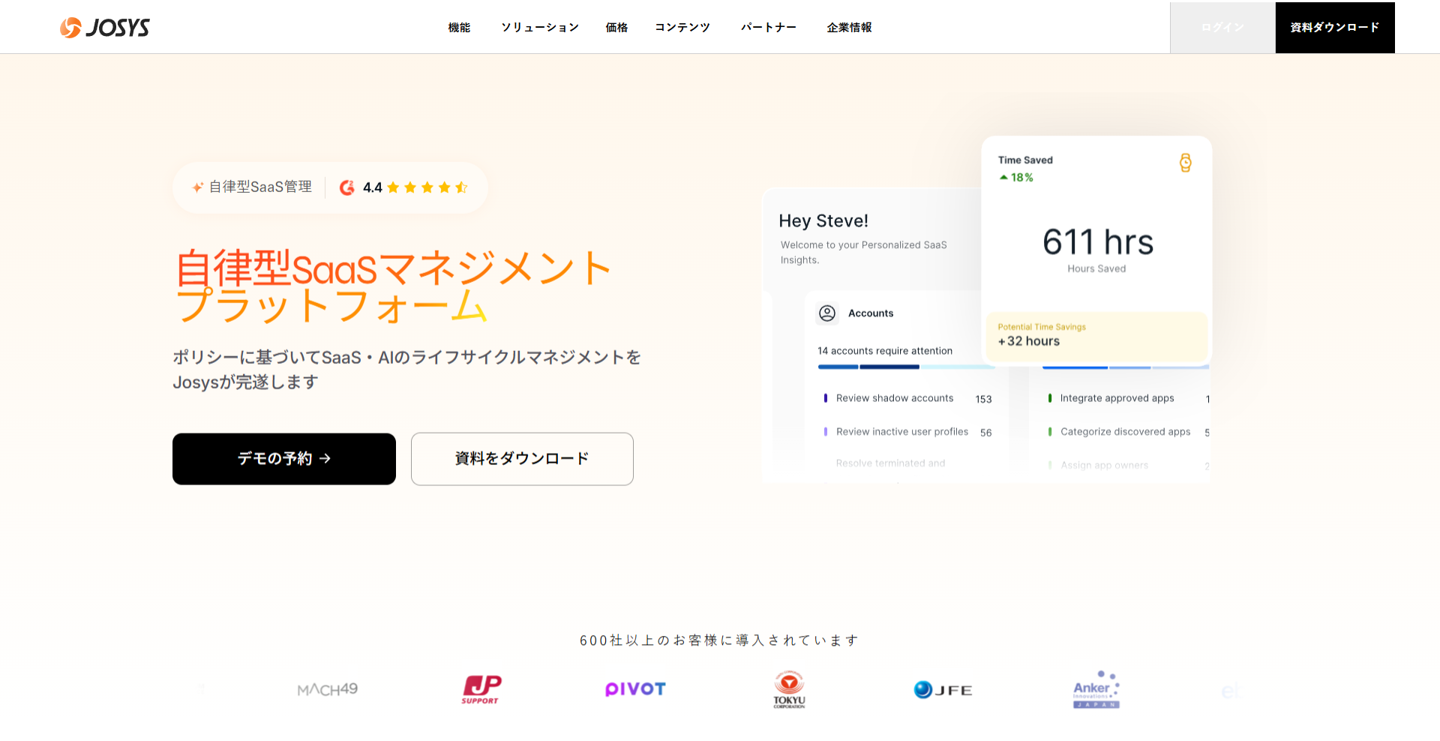Click the watch icon in Time Saved card
This screenshot has height=741, width=1440.
click(1185, 163)
